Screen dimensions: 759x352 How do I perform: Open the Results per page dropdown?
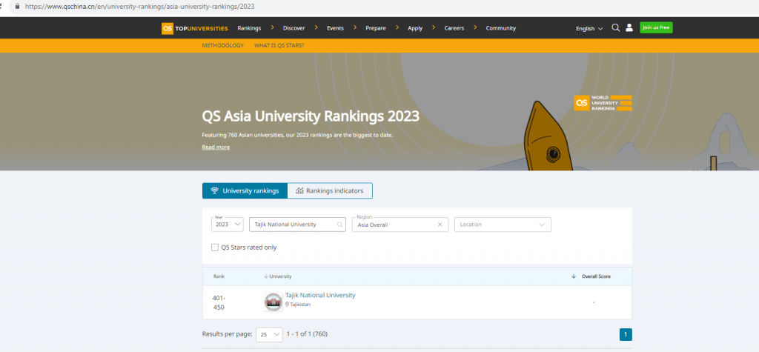269,334
